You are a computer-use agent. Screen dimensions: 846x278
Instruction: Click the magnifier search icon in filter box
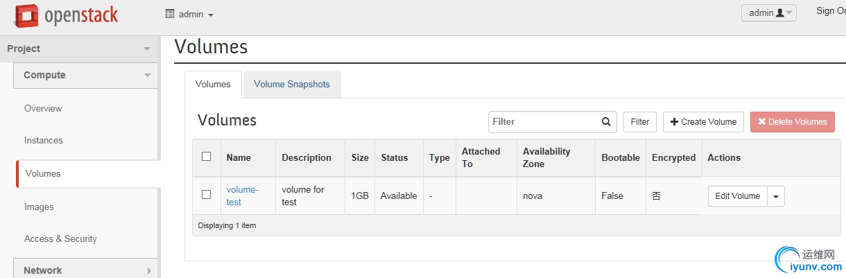606,121
